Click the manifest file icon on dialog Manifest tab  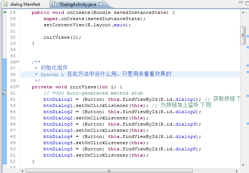click(6, 4)
